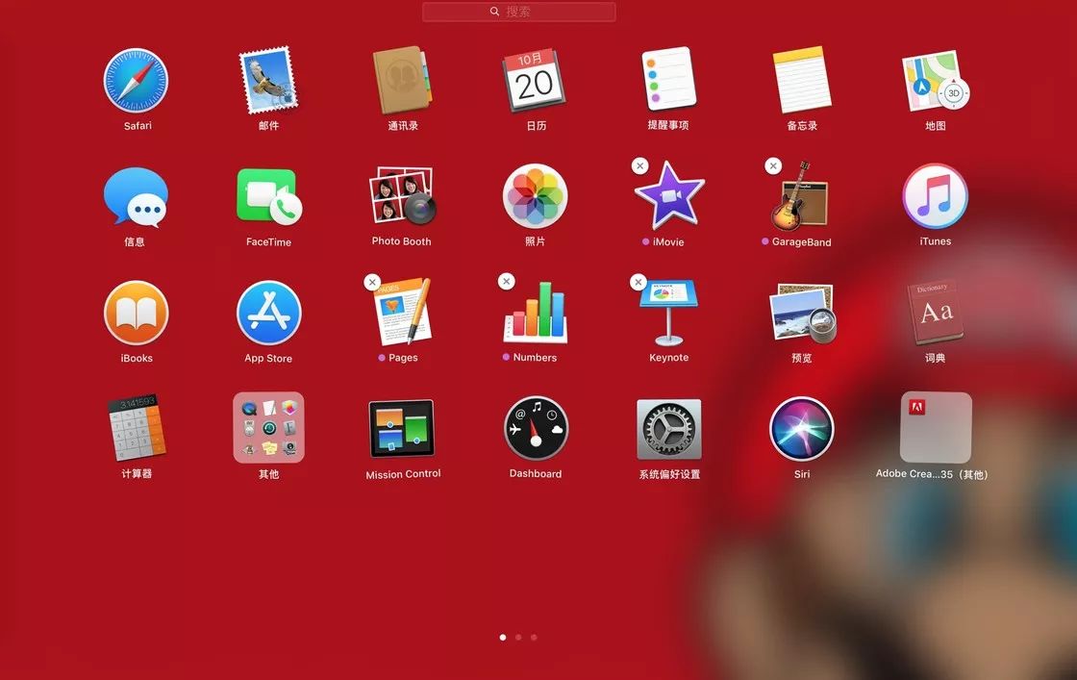Launch the 地图 Maps app

[935, 81]
